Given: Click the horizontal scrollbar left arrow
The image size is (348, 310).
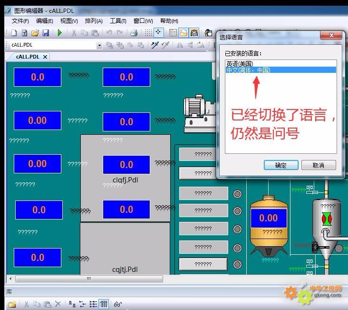Looking at the screenshot, I should pyautogui.click(x=10, y=279).
